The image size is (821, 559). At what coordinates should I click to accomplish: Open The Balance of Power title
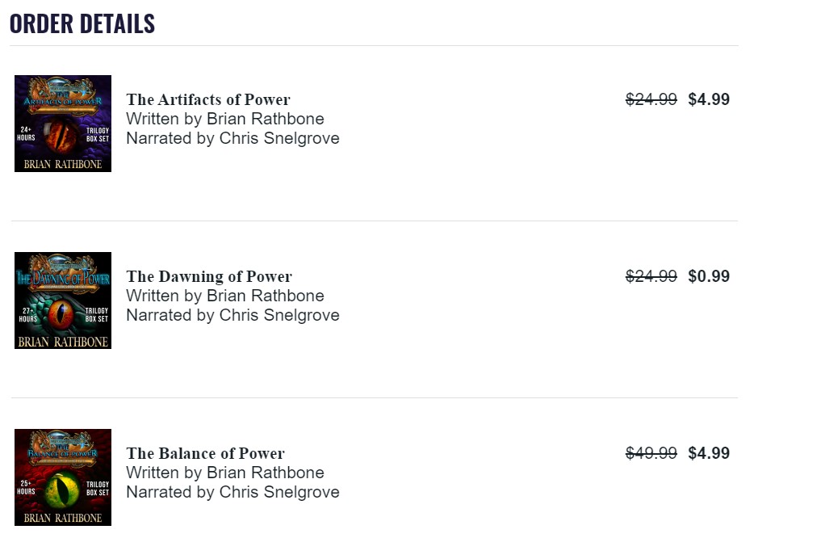pyautogui.click(x=206, y=454)
